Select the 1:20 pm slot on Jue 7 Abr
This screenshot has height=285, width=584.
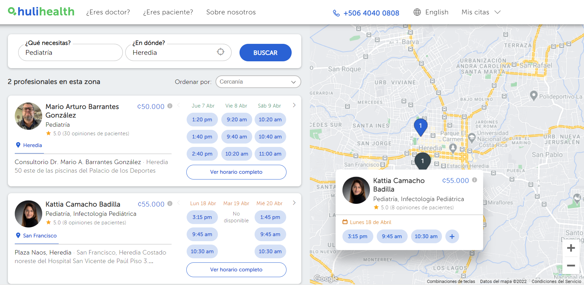coord(202,120)
